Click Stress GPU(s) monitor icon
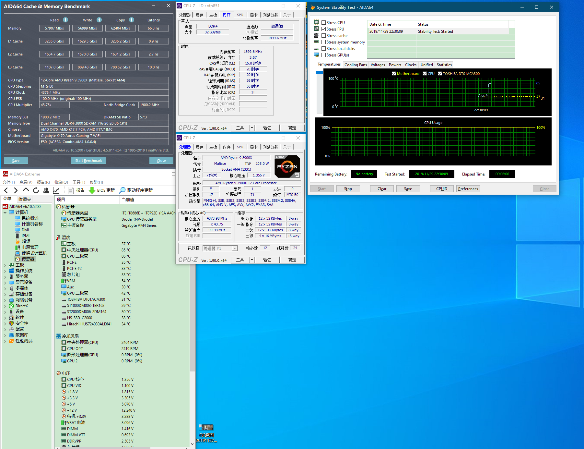The width and height of the screenshot is (584, 449). (316, 55)
